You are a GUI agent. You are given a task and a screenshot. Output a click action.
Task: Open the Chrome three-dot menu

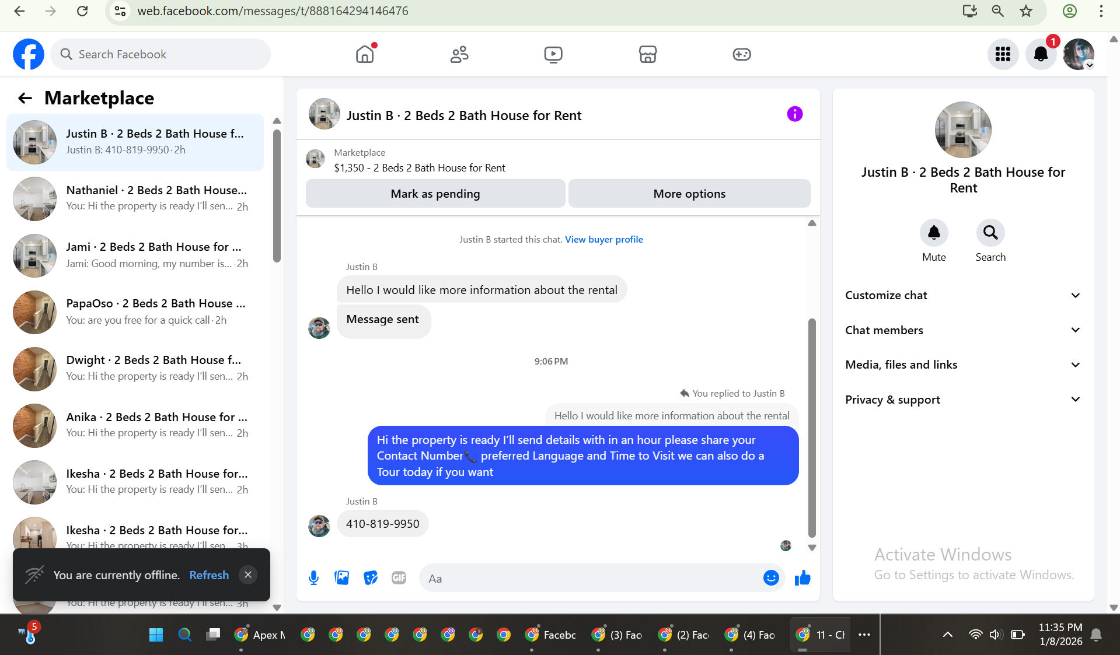[1101, 11]
